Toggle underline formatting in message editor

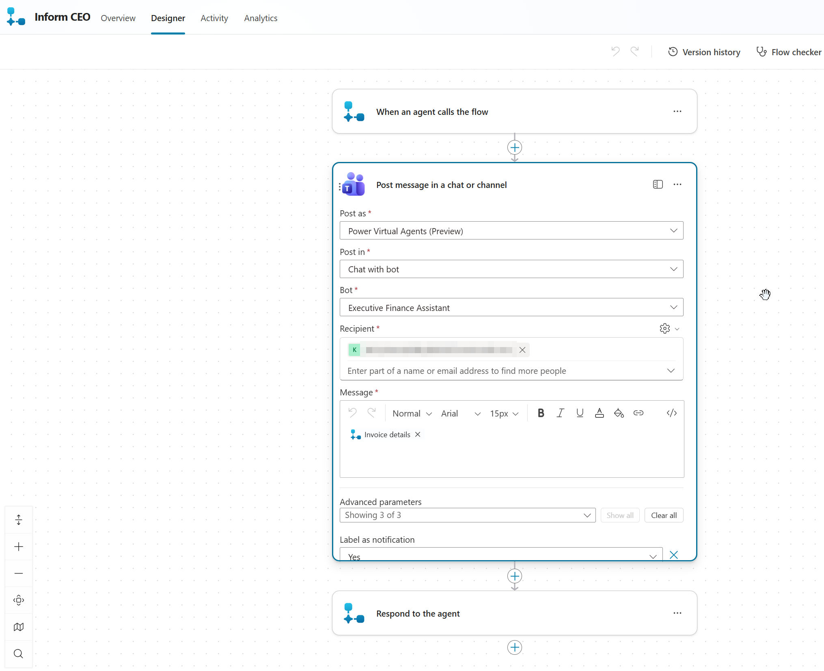tap(580, 413)
